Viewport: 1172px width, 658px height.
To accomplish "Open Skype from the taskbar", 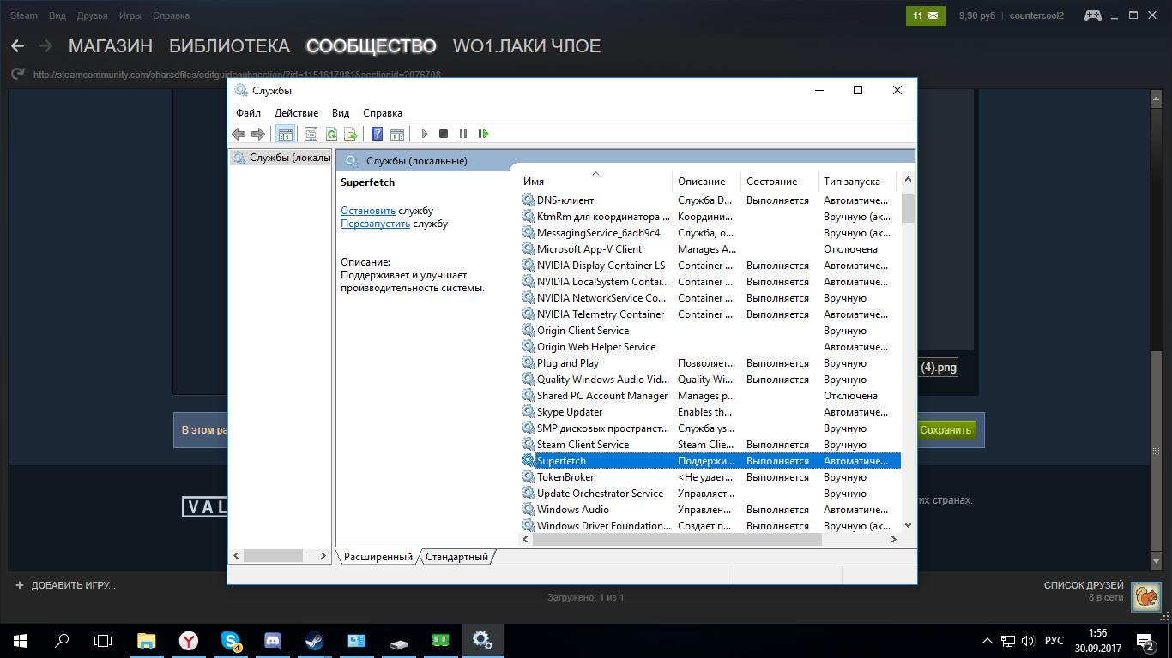I will [231, 640].
